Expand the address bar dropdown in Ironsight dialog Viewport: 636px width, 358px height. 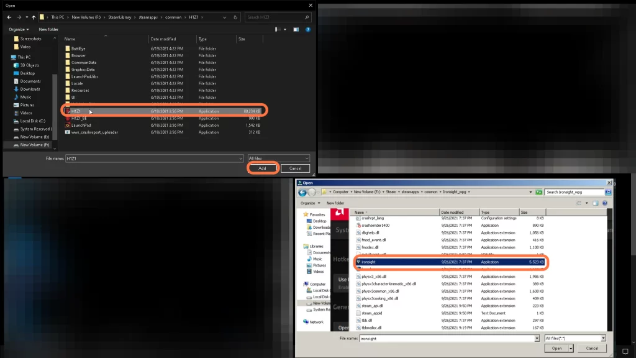tap(530, 193)
